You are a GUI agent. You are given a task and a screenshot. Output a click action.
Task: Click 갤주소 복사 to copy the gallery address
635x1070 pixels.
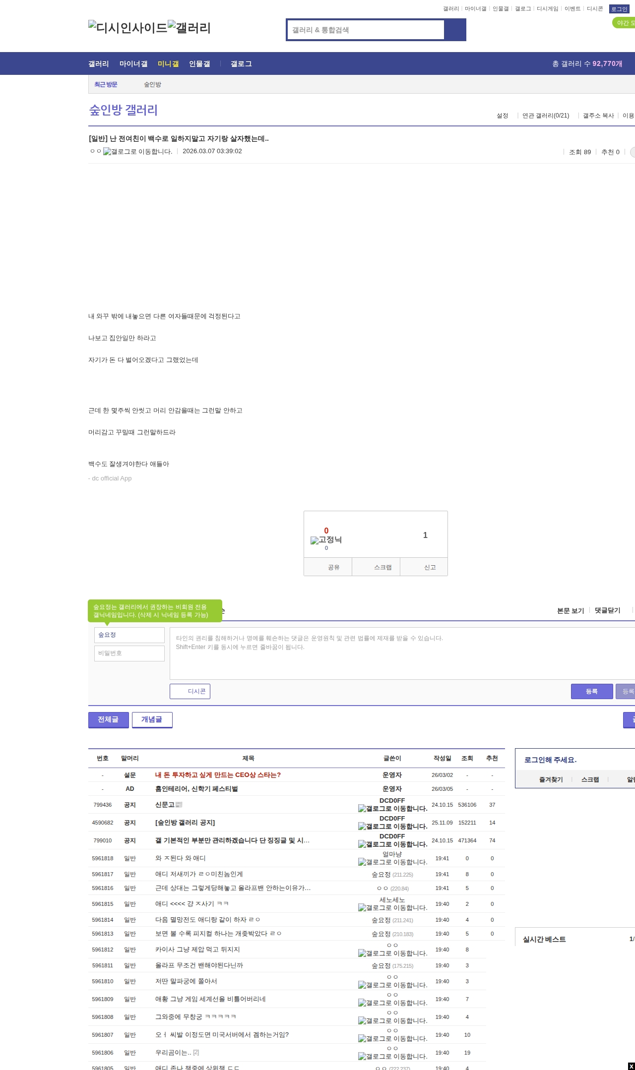point(598,116)
